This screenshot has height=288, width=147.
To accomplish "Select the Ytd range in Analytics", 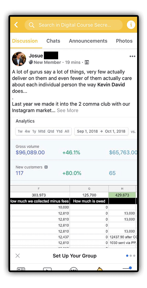I will coord(59,131).
